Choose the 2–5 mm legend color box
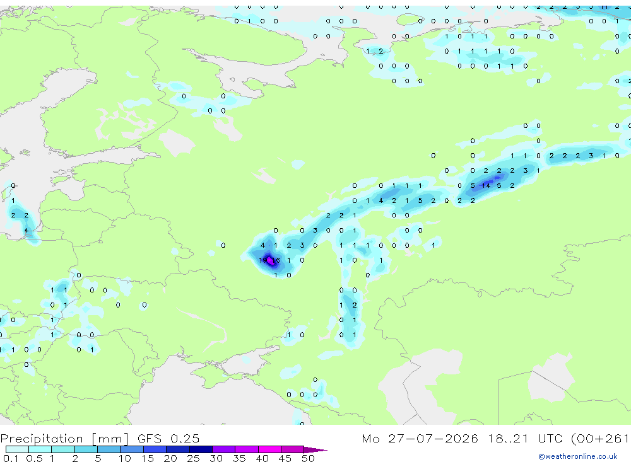 pos(86,449)
